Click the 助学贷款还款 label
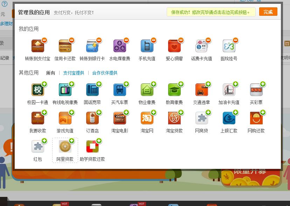The image size is (290, 206). (x=92, y=159)
